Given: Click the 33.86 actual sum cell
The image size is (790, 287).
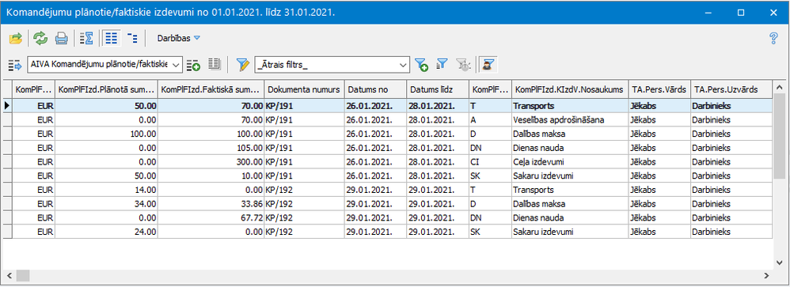Looking at the screenshot, I should click(x=211, y=205).
